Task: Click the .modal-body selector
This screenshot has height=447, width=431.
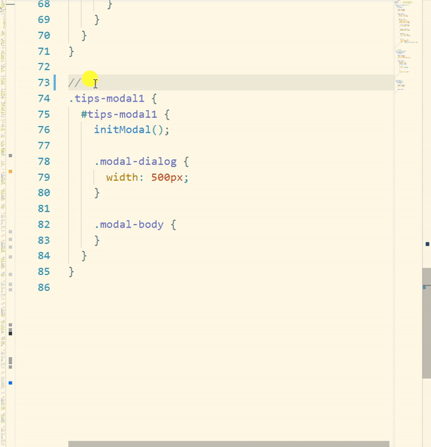Action: [x=129, y=225]
